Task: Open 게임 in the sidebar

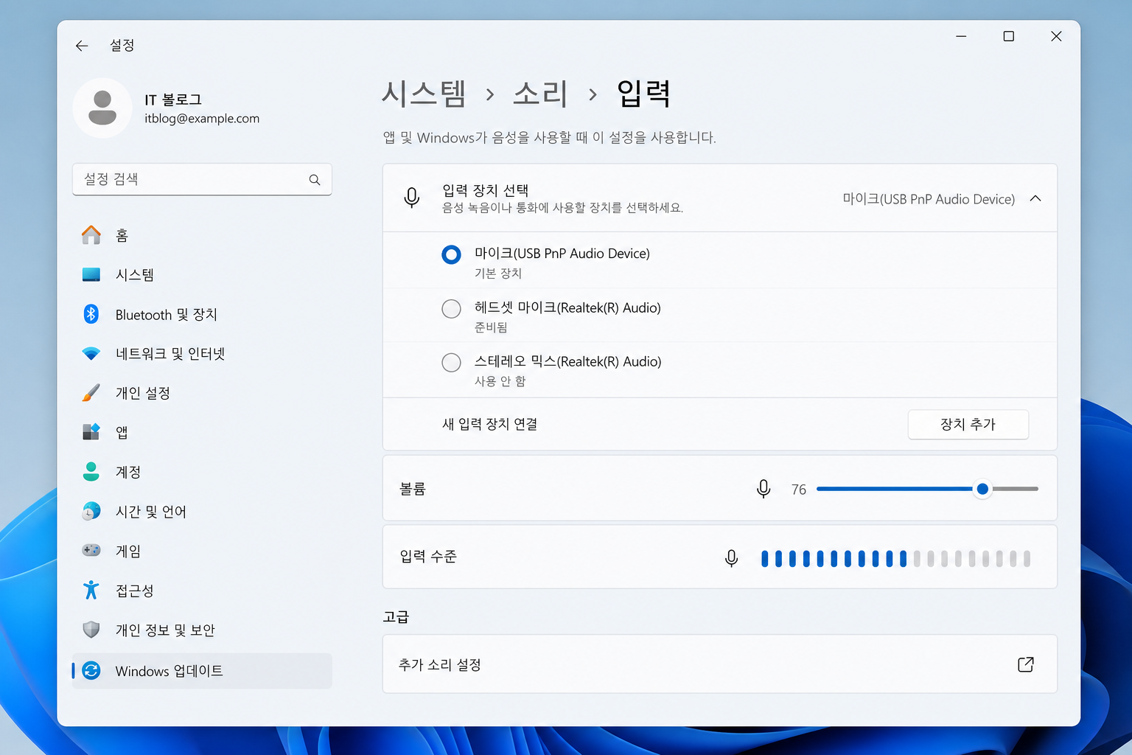Action: tap(202, 551)
